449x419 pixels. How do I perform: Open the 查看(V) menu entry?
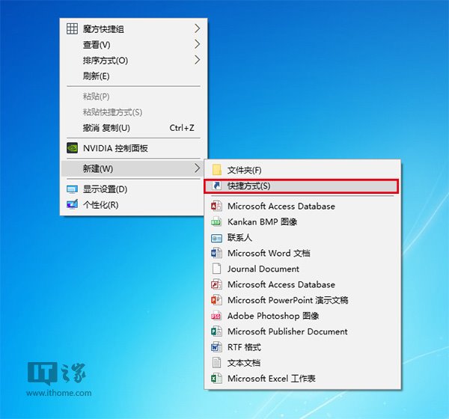click(x=133, y=45)
